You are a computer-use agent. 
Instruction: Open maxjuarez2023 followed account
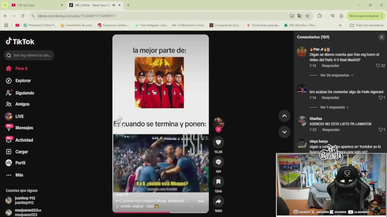(24, 212)
